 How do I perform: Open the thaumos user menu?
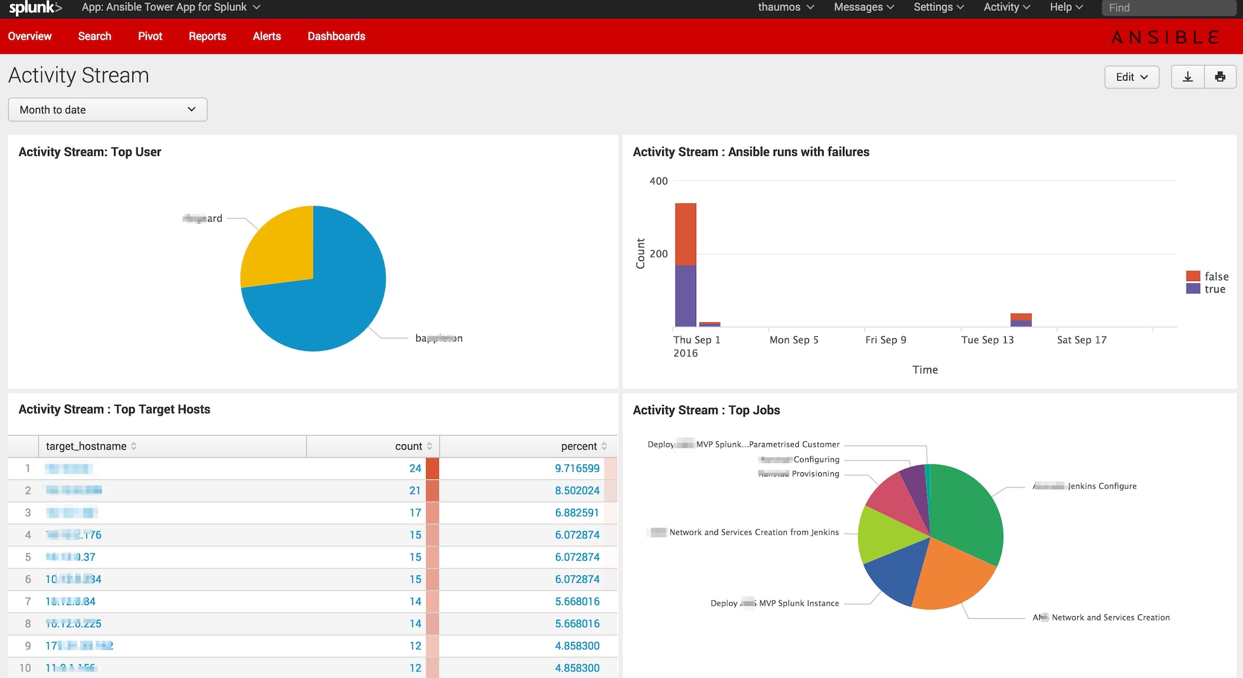click(786, 7)
